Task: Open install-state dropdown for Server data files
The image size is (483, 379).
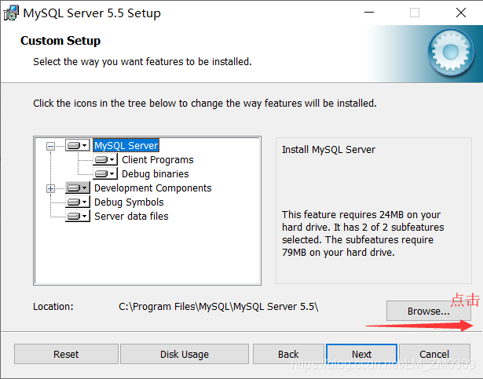Action: tap(78, 216)
